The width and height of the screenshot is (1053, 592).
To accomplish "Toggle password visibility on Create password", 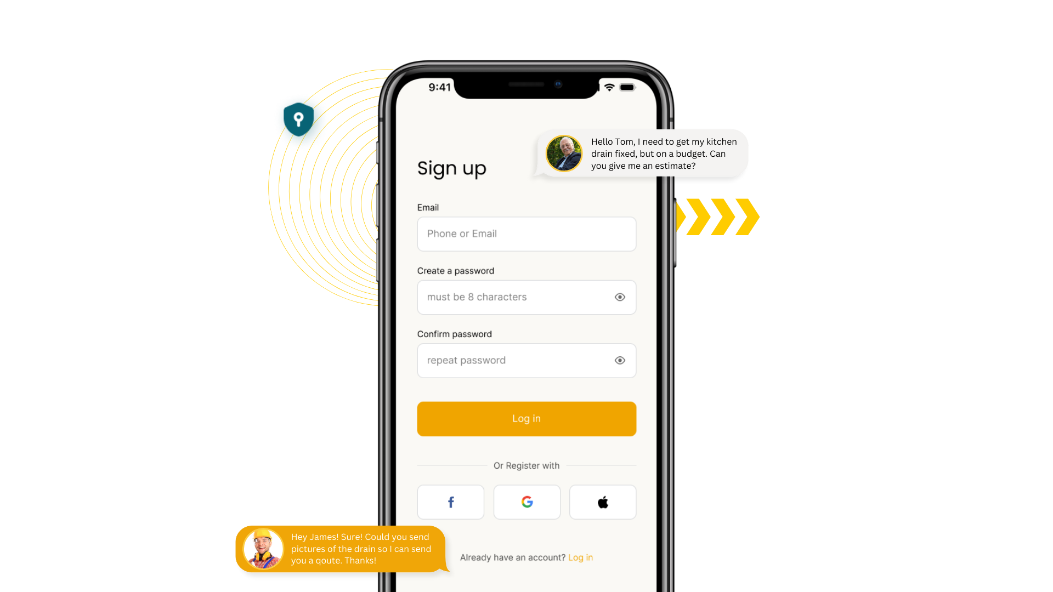I will click(x=620, y=297).
